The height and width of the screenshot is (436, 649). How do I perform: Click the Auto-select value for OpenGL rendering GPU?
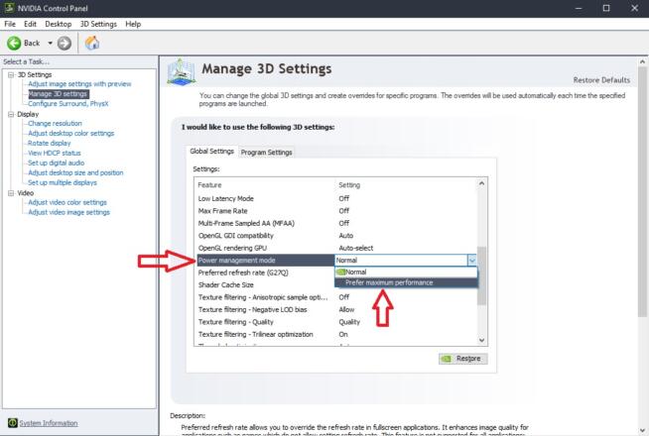[x=356, y=249]
